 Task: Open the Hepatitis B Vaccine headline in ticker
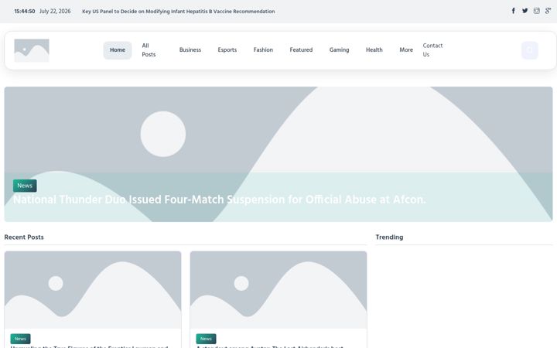pos(179,12)
